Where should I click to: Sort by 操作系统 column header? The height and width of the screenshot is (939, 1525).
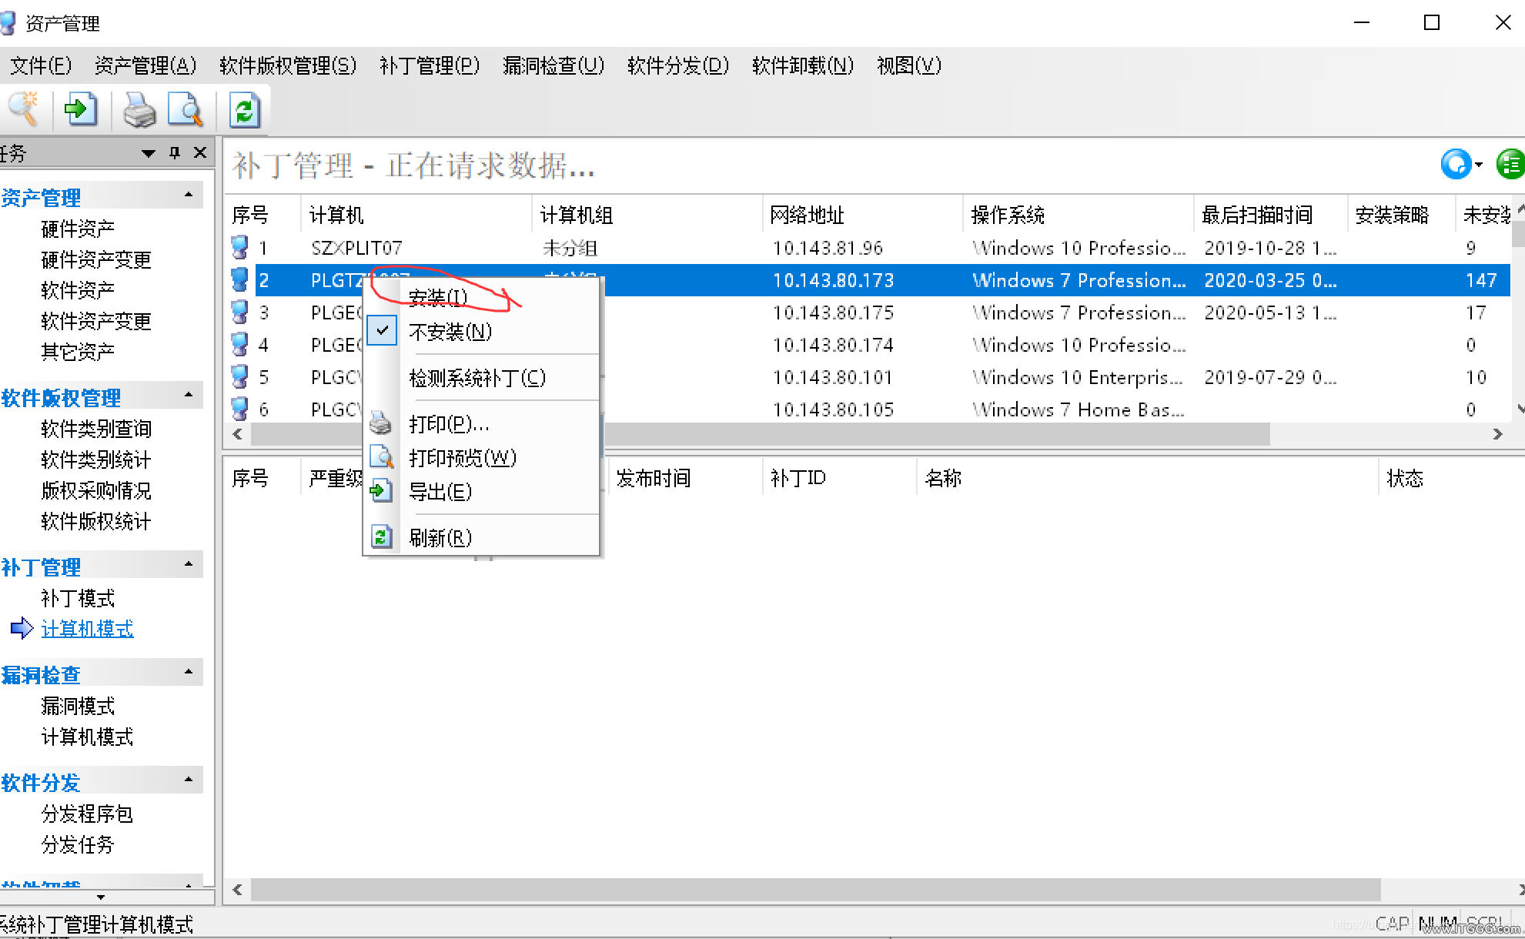(1078, 215)
